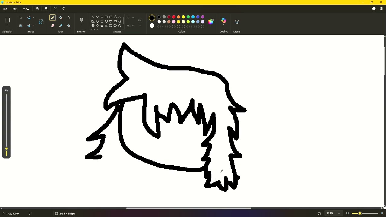Select the Four-point star shape
The width and height of the screenshot is (386, 217).
click(97, 26)
